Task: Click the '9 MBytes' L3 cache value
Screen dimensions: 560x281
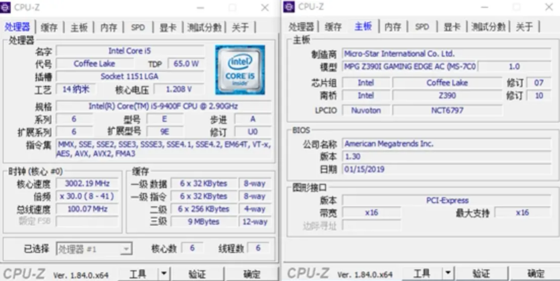Action: click(203, 222)
